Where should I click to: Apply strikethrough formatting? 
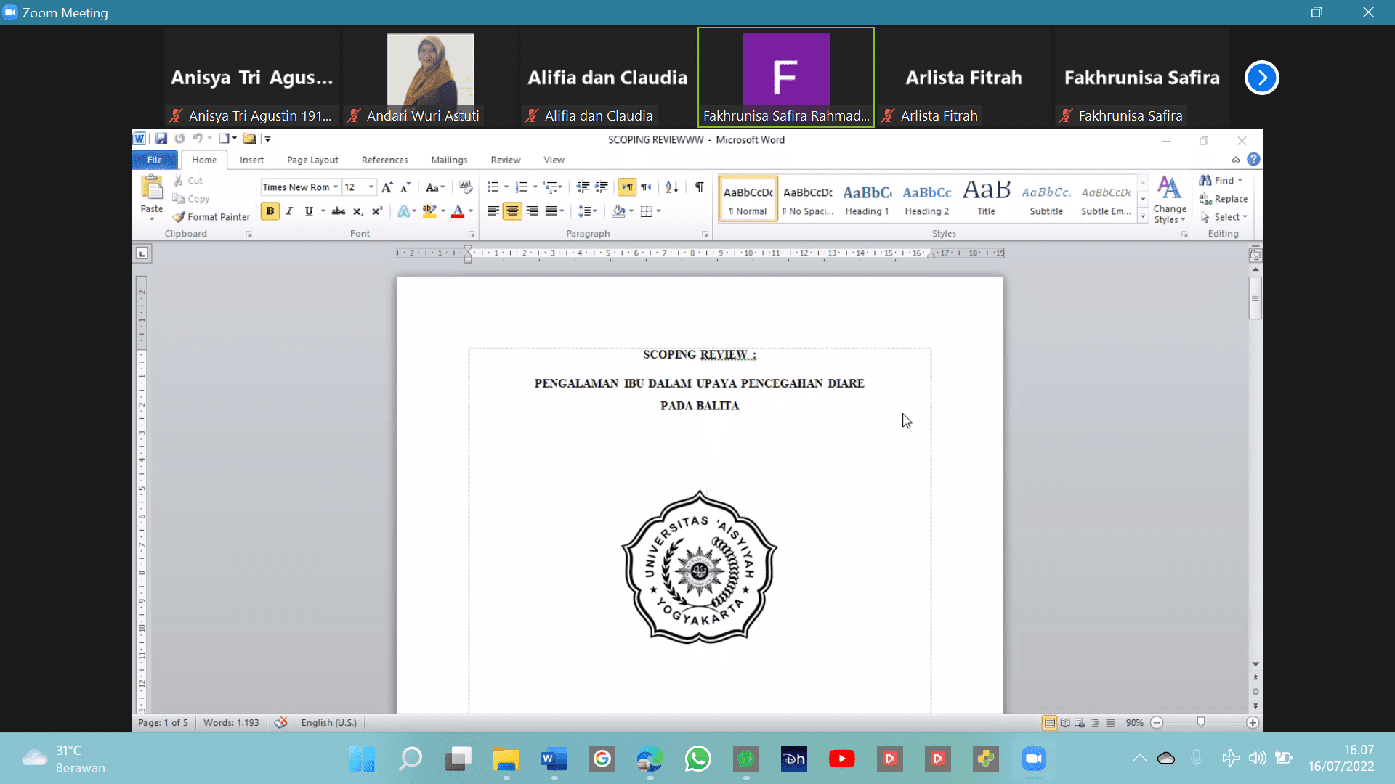pyautogui.click(x=339, y=211)
